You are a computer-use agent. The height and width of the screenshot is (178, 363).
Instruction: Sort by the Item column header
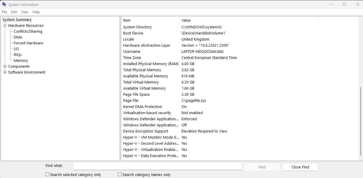tap(150, 20)
